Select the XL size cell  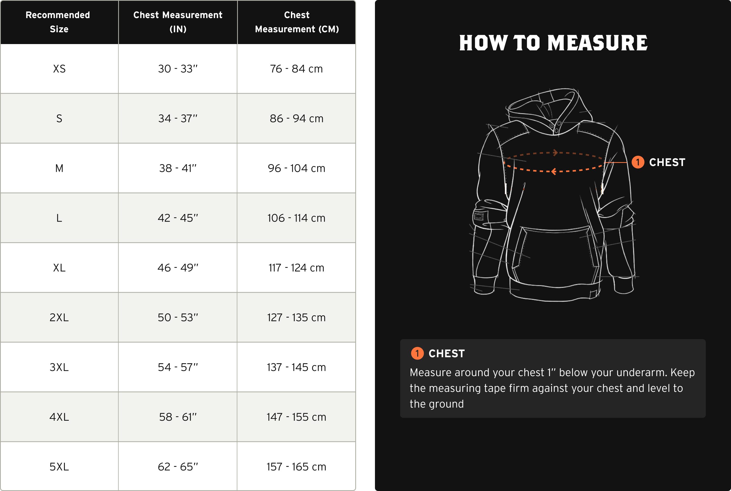[59, 268]
